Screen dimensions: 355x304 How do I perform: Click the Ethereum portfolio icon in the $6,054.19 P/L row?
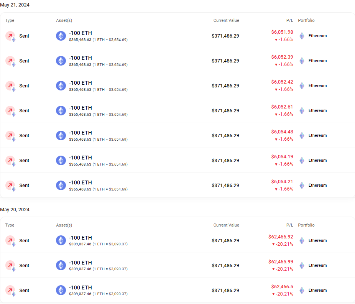click(x=302, y=160)
